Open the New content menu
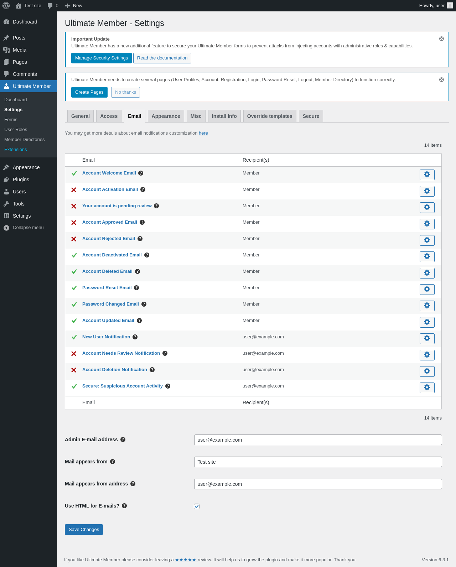The width and height of the screenshot is (456, 567). (74, 6)
